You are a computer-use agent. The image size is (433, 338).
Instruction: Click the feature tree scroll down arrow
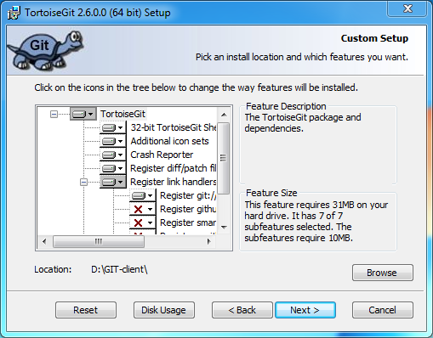click(224, 228)
